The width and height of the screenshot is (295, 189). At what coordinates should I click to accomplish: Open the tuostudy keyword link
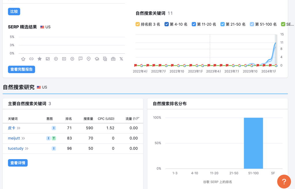[16, 148]
